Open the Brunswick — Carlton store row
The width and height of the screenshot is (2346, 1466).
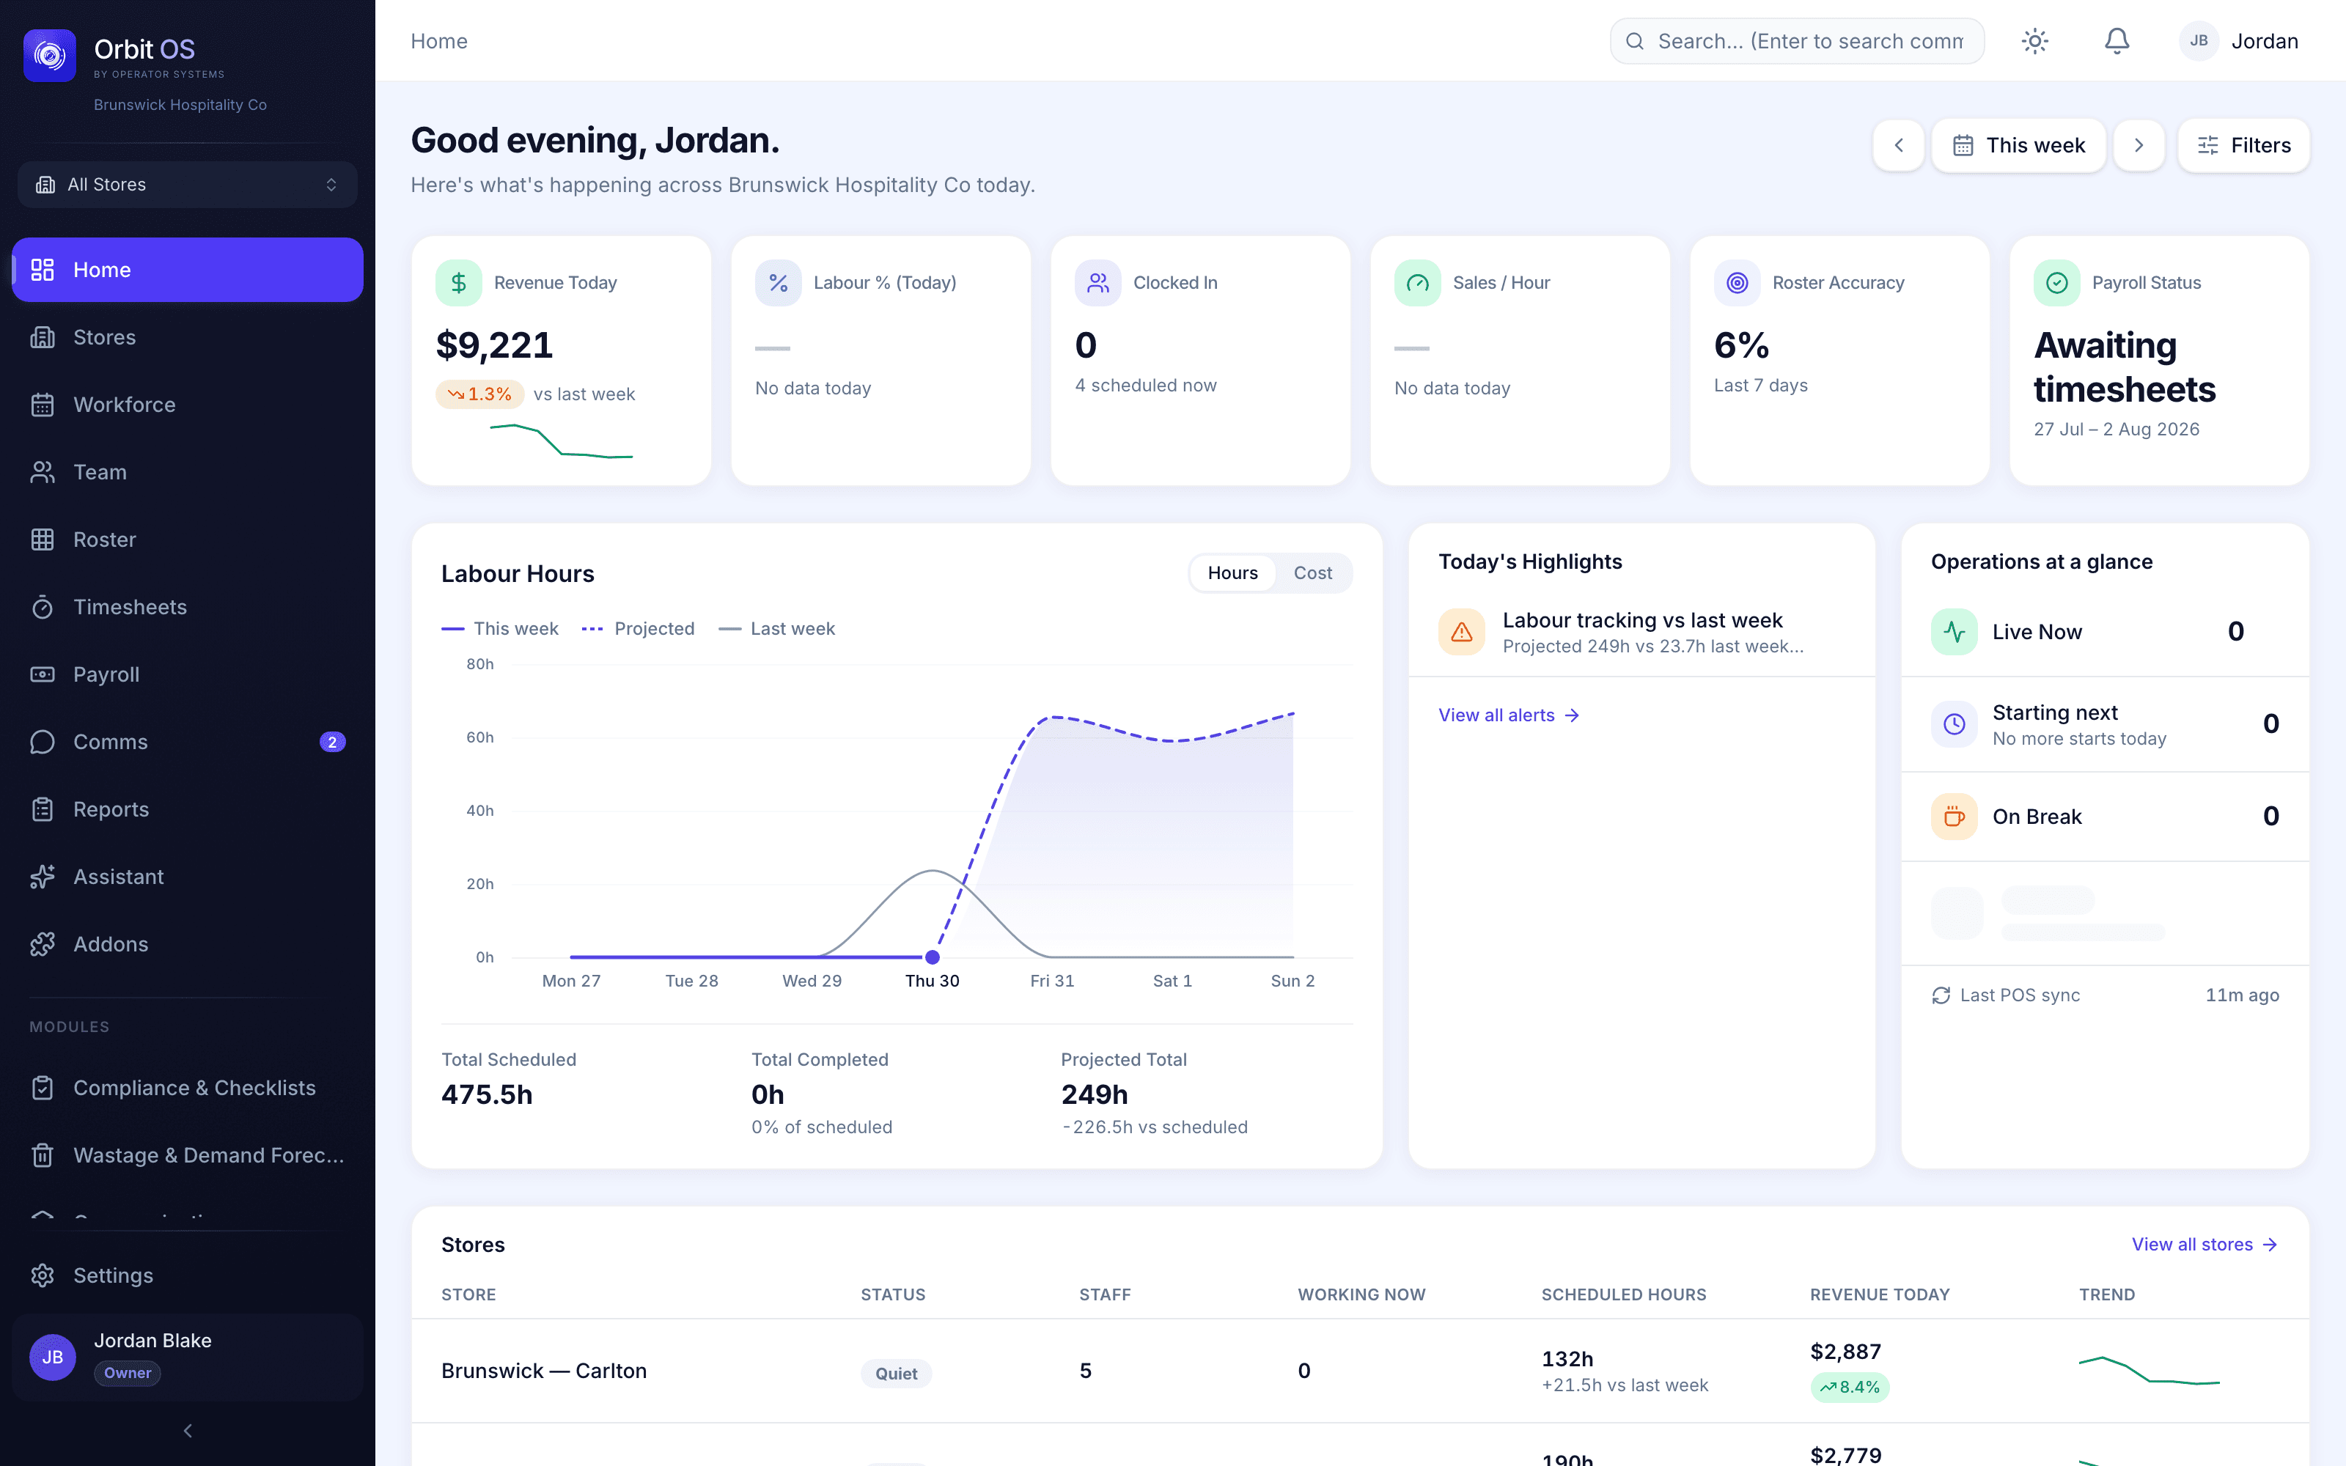[x=1360, y=1371]
